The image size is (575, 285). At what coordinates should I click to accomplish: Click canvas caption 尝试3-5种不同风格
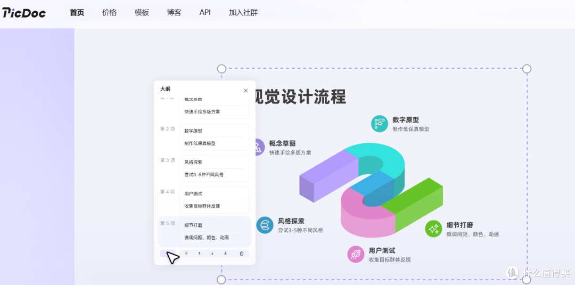pyautogui.click(x=300, y=230)
